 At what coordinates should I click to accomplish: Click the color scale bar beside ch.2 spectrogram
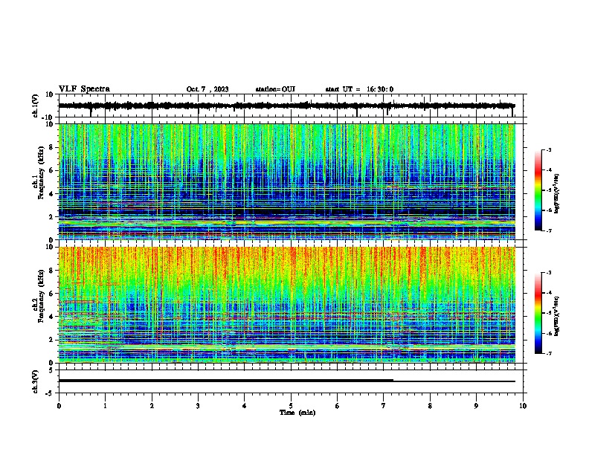(x=538, y=313)
